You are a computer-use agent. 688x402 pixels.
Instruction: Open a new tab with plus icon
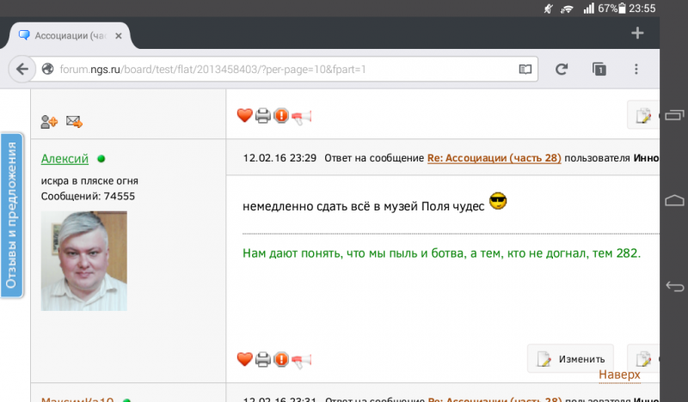(637, 33)
